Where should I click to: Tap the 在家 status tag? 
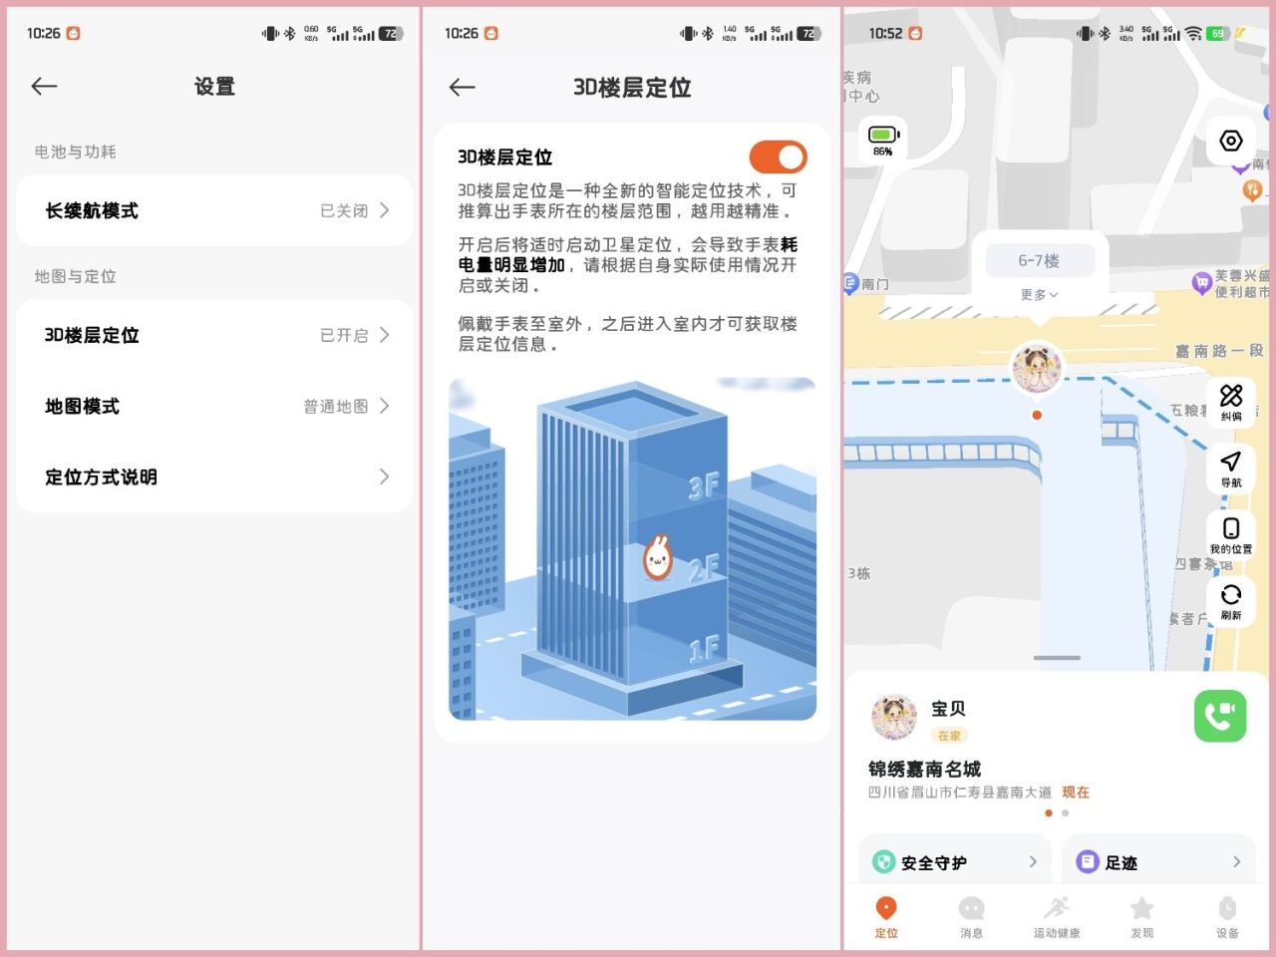click(x=949, y=736)
